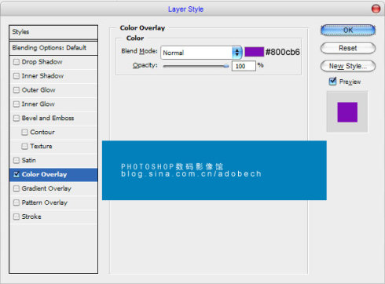385x284 pixels.
Task: Check the Inner Glow checkbox
Action: coord(16,104)
